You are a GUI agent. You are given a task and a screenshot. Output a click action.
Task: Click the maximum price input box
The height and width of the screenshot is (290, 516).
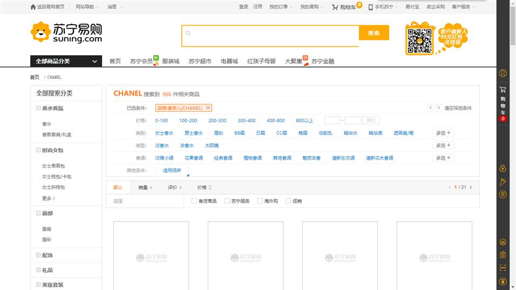coord(352,120)
